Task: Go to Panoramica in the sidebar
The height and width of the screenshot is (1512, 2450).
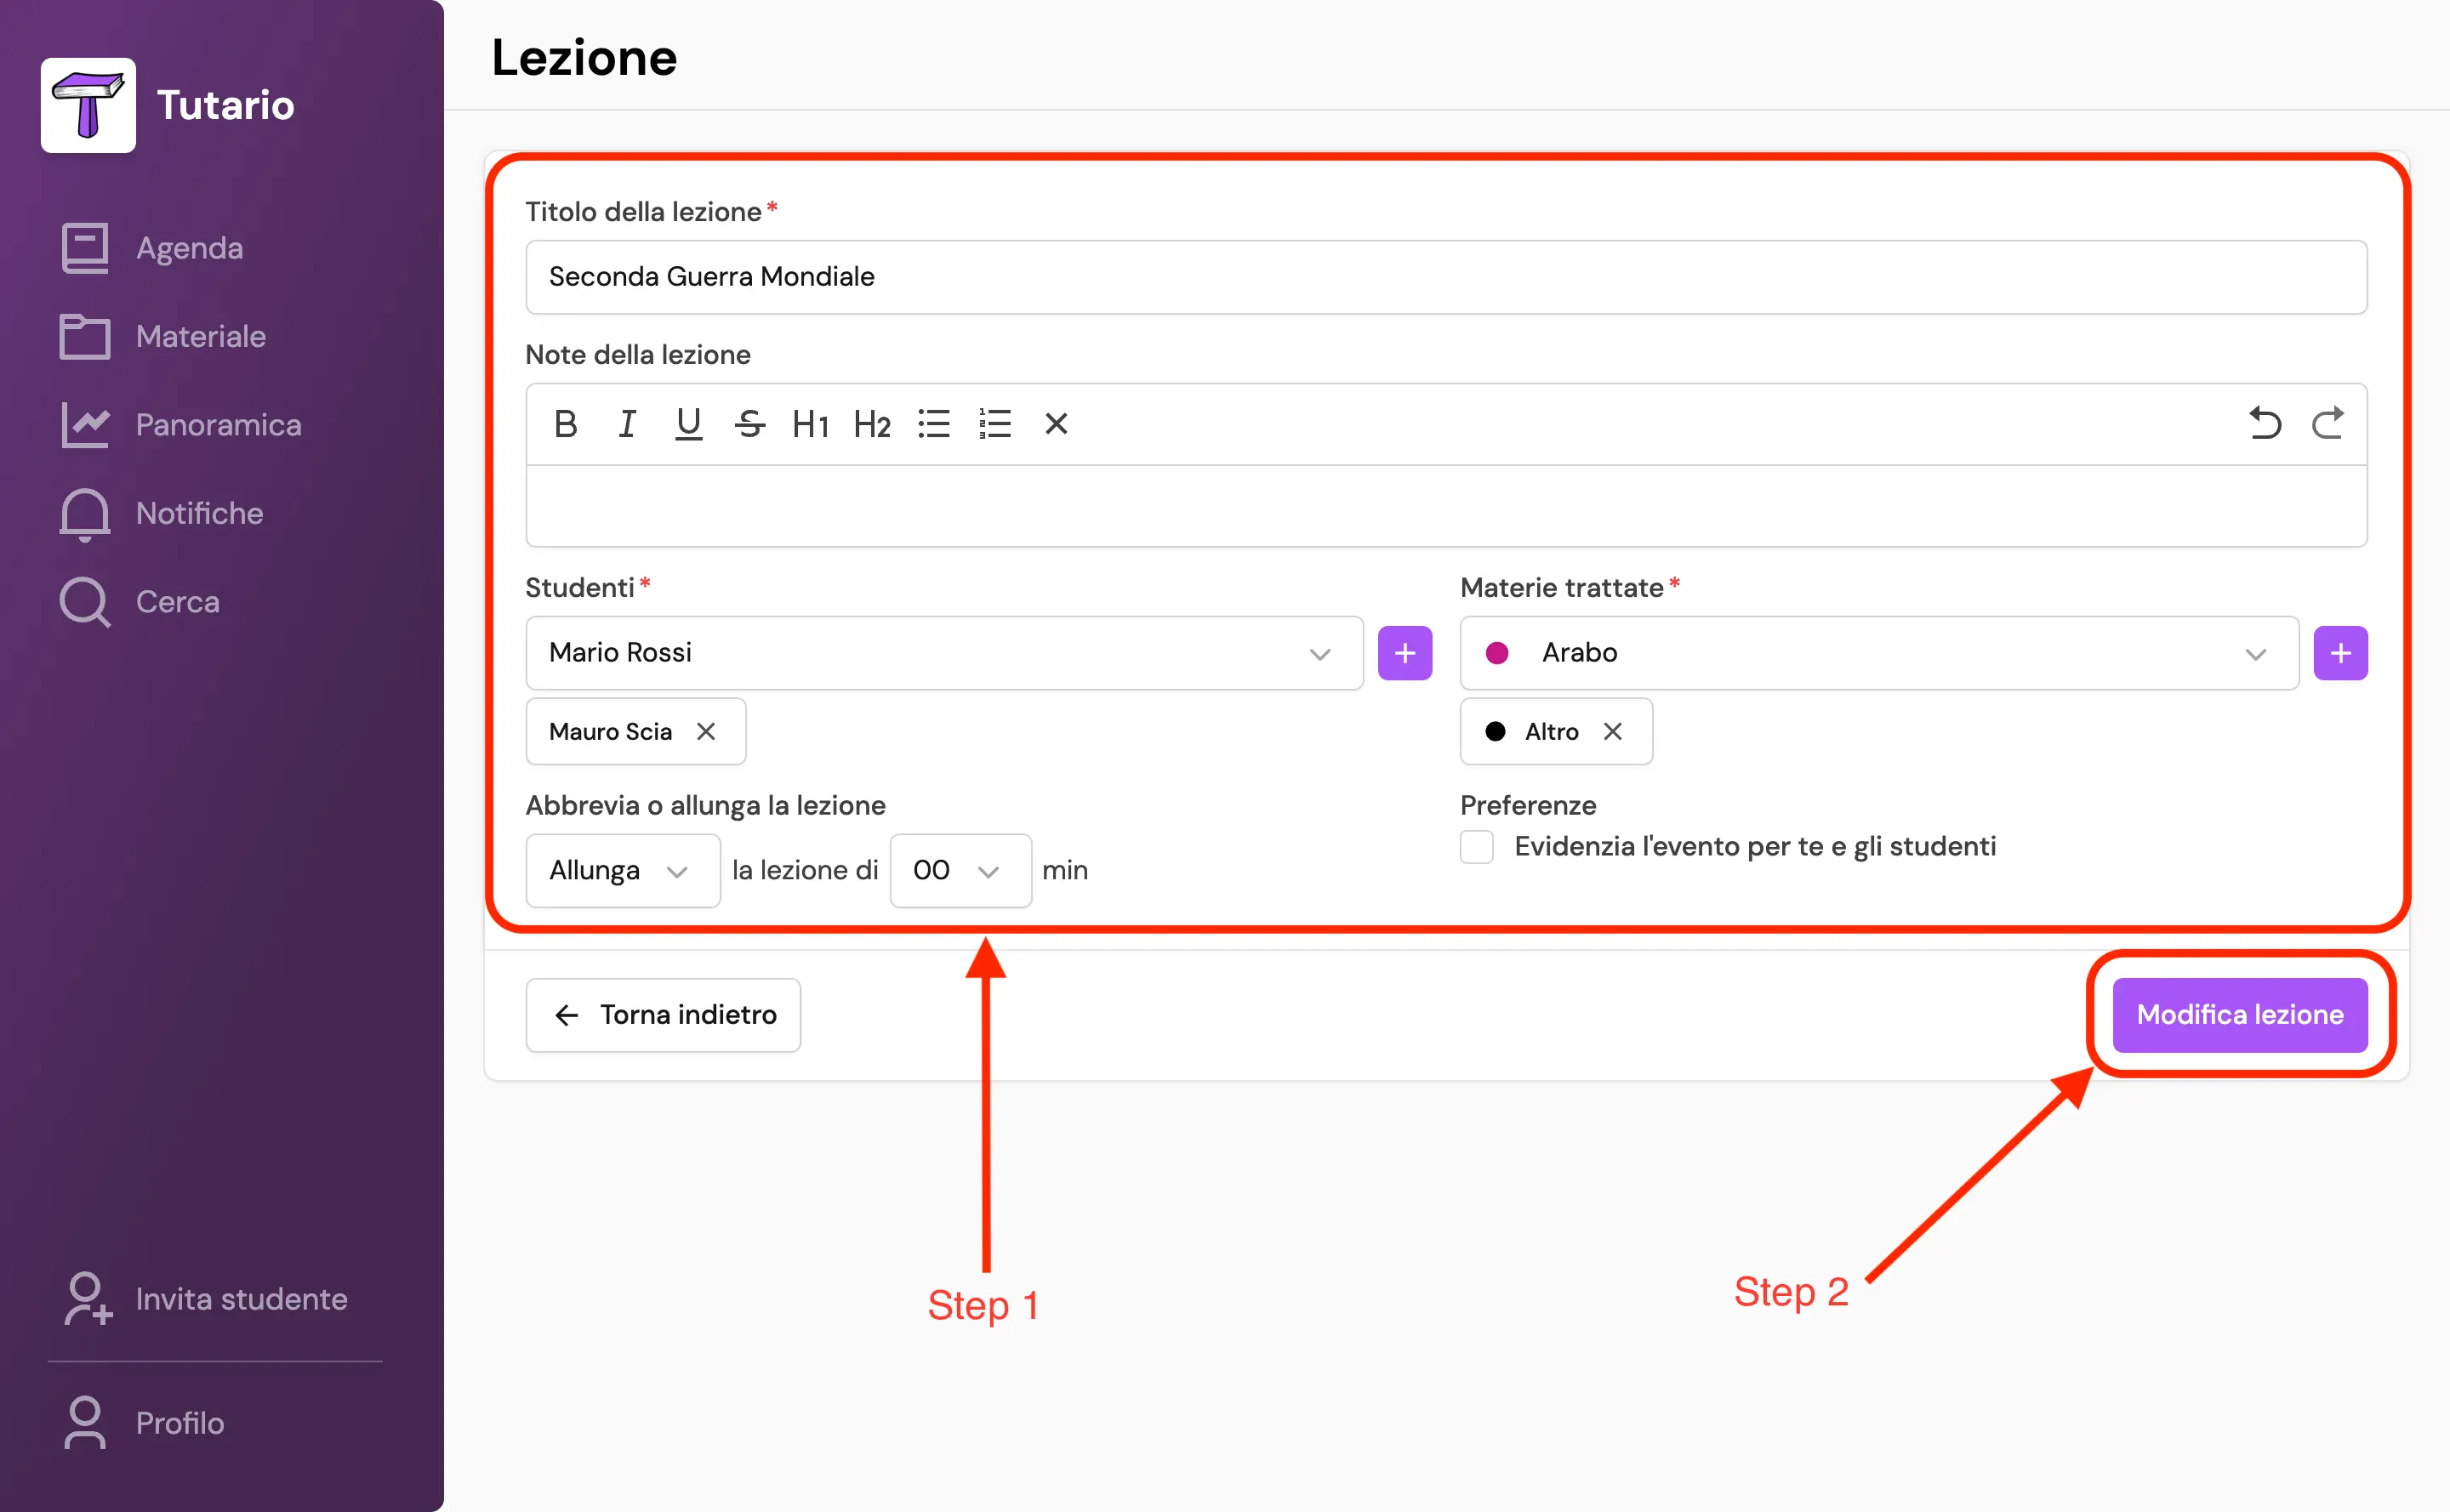Action: click(x=218, y=425)
